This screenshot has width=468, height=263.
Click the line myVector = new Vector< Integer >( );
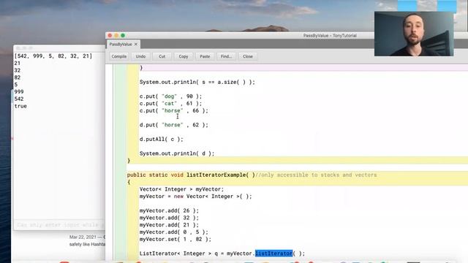pyautogui.click(x=195, y=197)
